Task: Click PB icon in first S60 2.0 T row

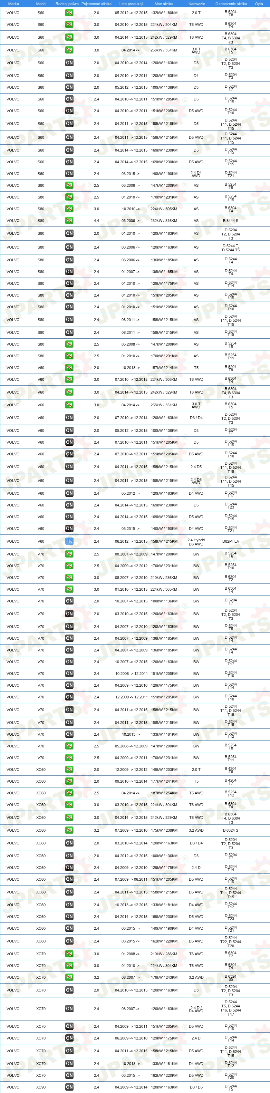Action: pyautogui.click(x=69, y=13)
